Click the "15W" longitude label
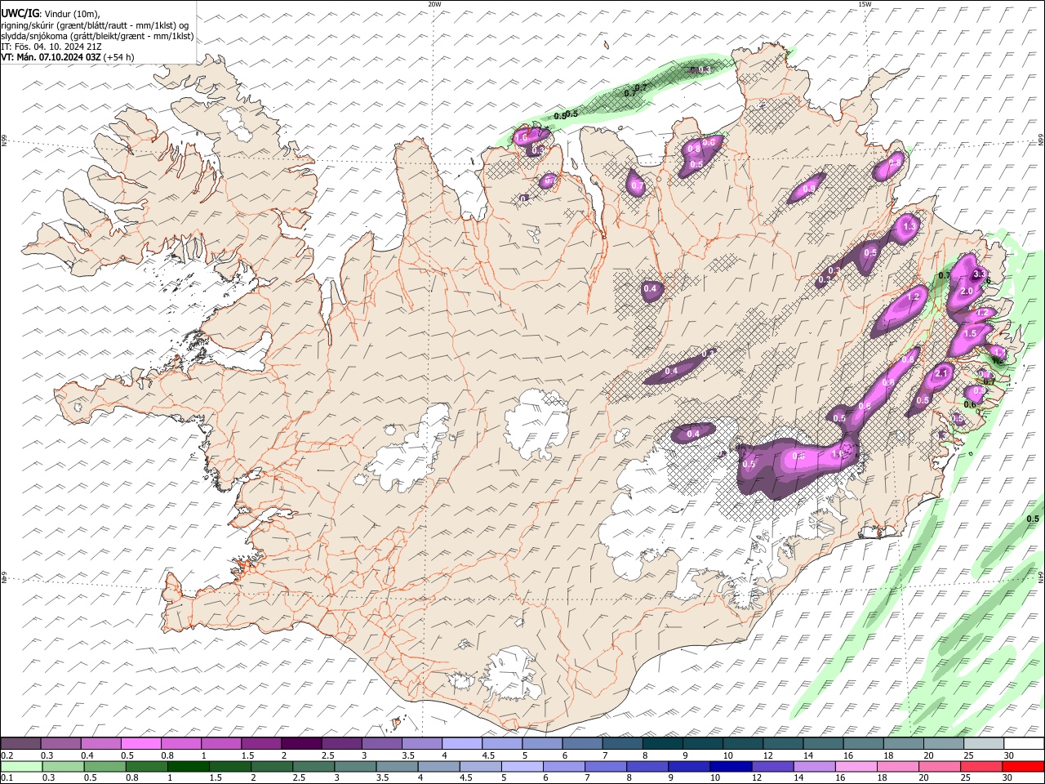Screen dimensions: 1045x784 [865, 4]
